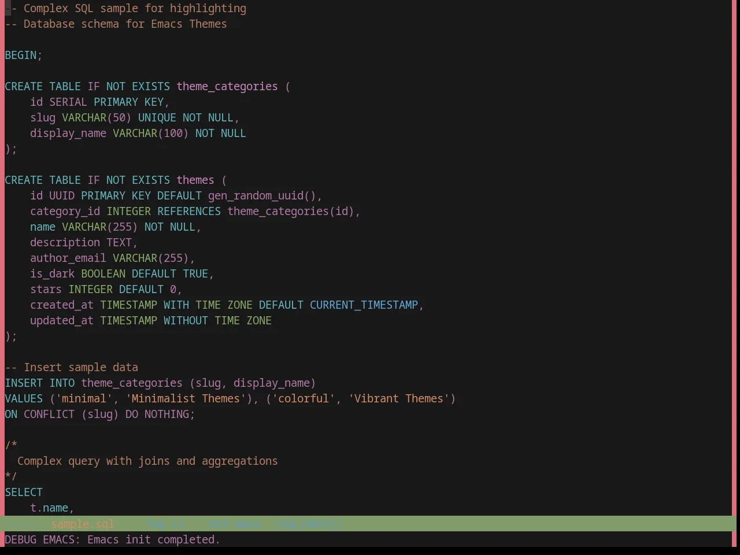
Task: Click the VALUES keyword
Action: click(24, 398)
